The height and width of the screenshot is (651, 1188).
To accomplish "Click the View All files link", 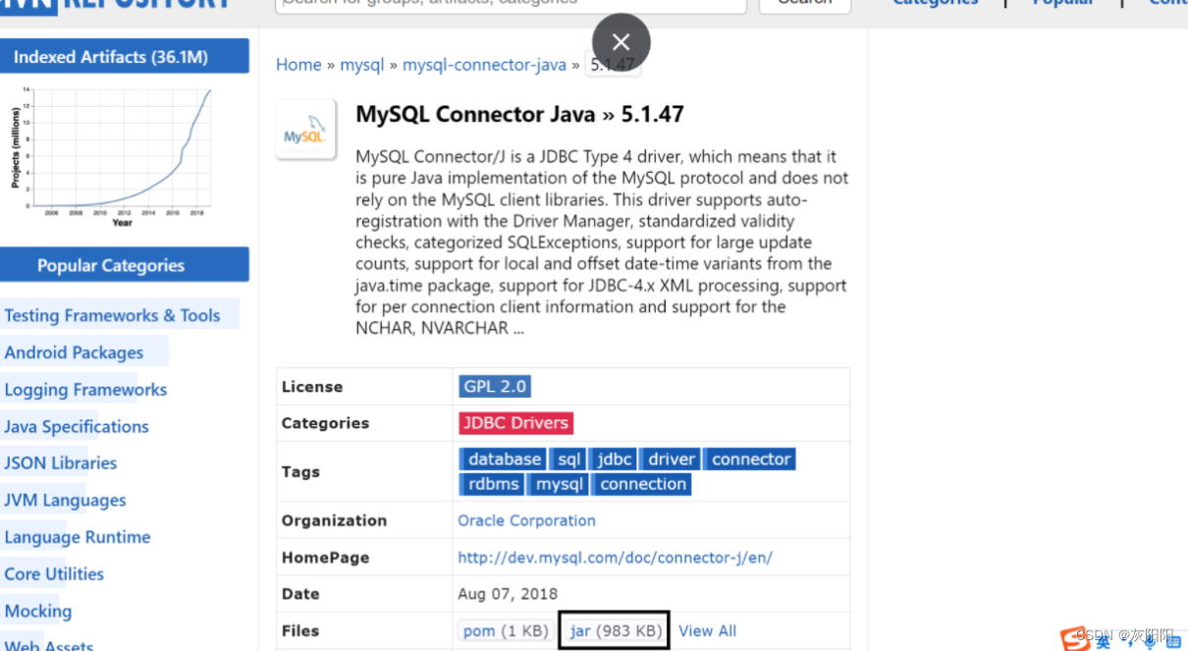I will click(707, 630).
